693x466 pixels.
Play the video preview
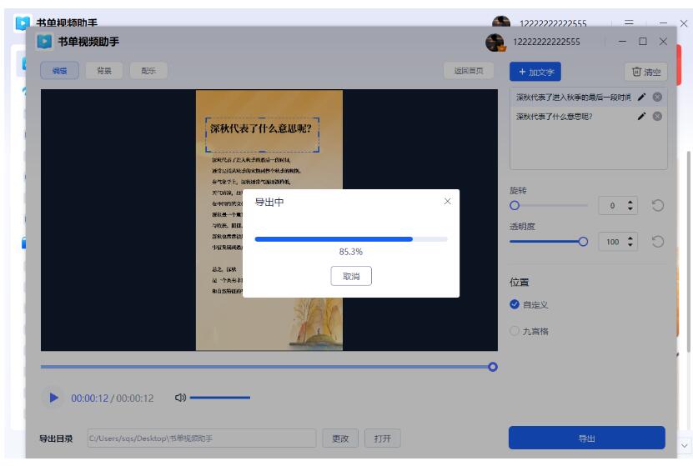pyautogui.click(x=53, y=398)
